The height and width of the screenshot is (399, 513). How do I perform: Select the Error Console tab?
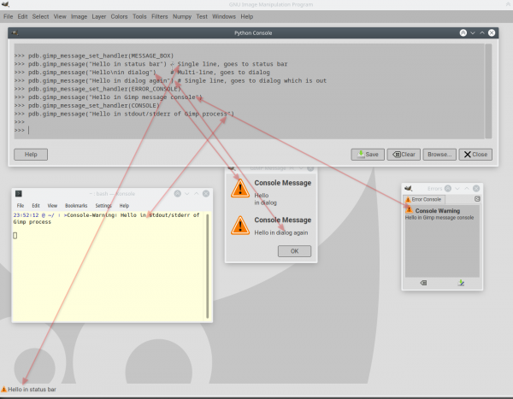pyautogui.click(x=423, y=199)
